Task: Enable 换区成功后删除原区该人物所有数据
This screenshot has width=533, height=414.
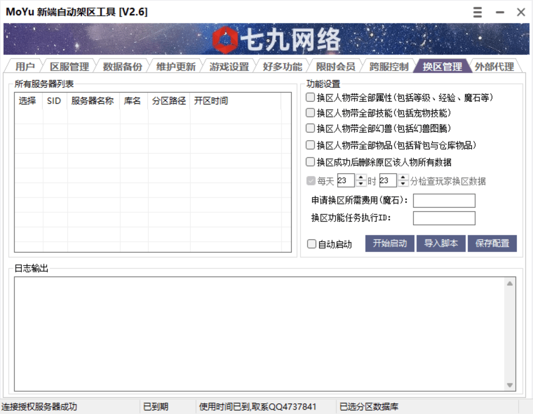Action: pyautogui.click(x=309, y=161)
